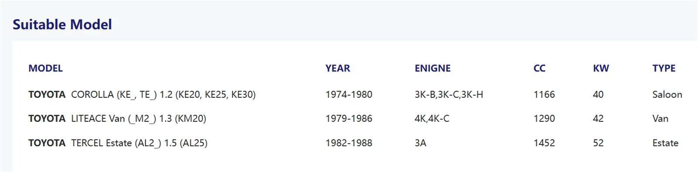Screen dimensions: 698x172
Task: Click the 4K,4K-C engine cell
Action: [x=432, y=118]
